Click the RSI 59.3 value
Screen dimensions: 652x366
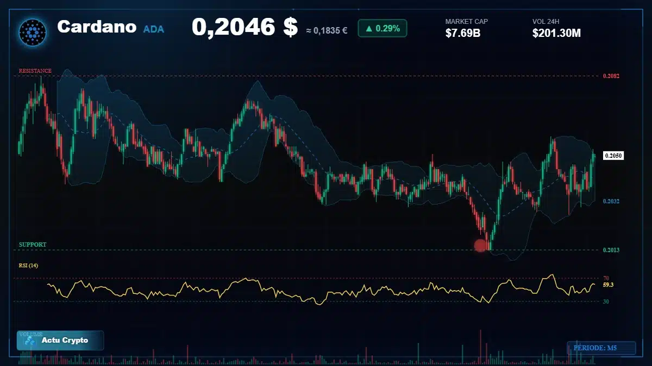pos(608,285)
